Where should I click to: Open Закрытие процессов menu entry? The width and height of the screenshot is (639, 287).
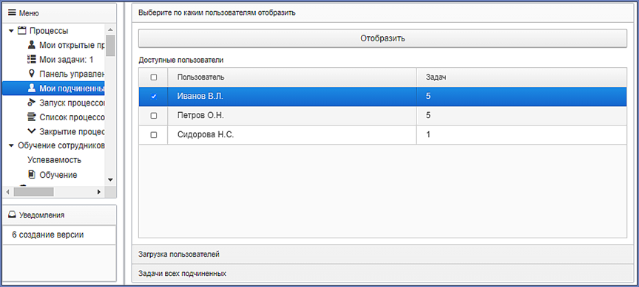[x=72, y=132]
